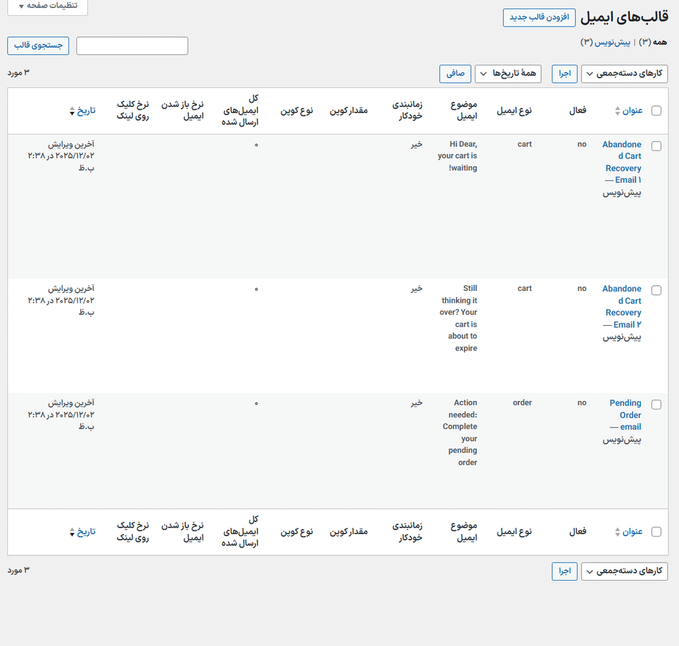Click sort arrows beside تاریخ header
This screenshot has height=646, width=679.
(72, 111)
